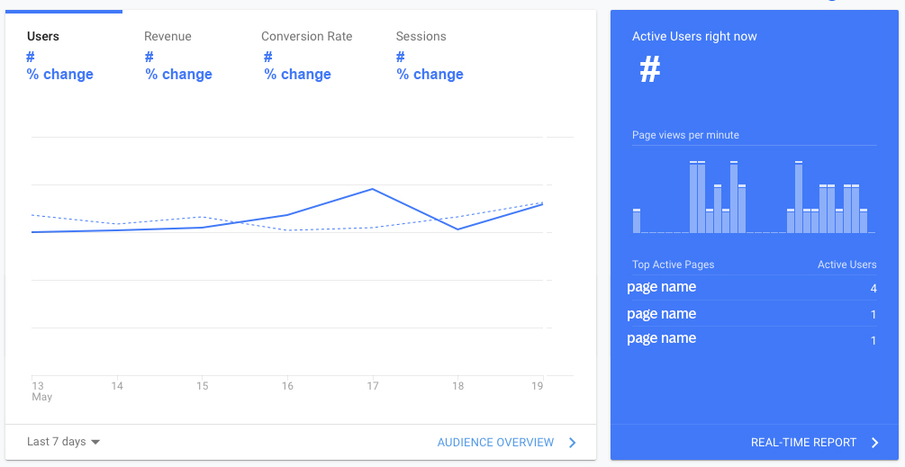
Task: Click the Active Users column header
Action: [x=846, y=265]
